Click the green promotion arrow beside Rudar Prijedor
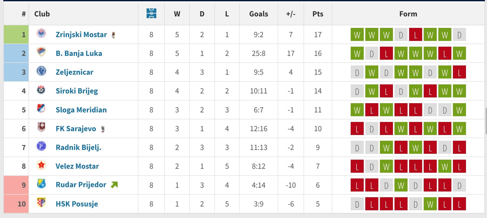 (114, 185)
